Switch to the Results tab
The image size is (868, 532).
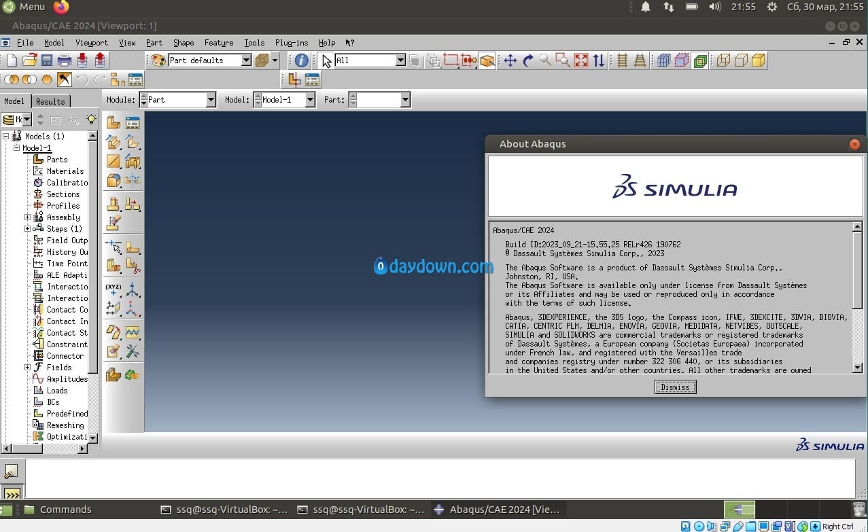click(x=50, y=101)
